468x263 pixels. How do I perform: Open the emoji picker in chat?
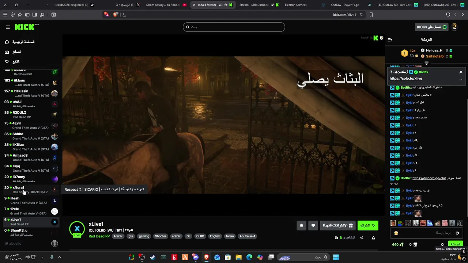click(x=457, y=233)
